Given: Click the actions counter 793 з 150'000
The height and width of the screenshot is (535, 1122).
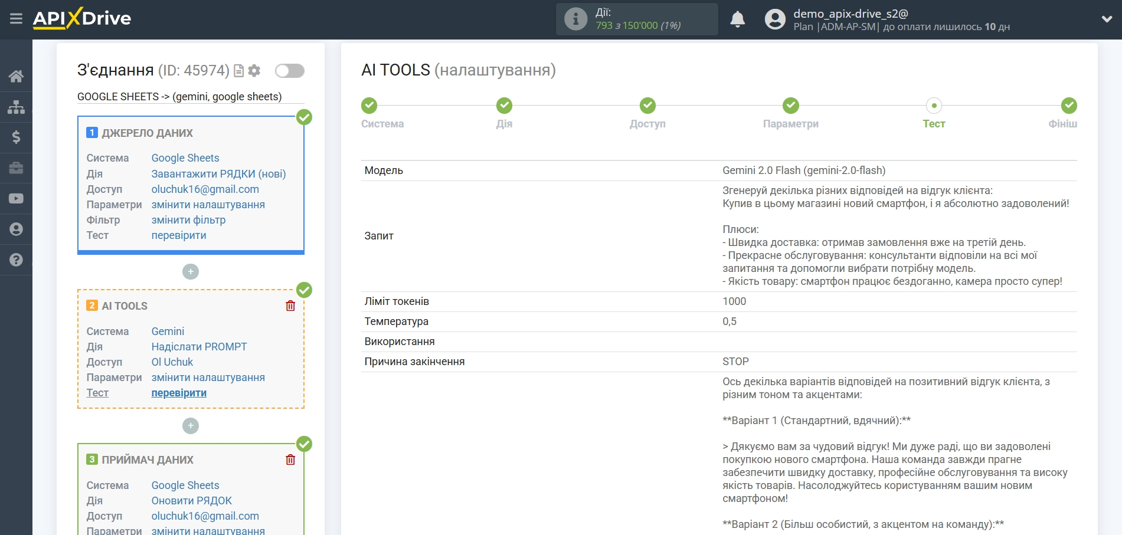Looking at the screenshot, I should coord(638,25).
